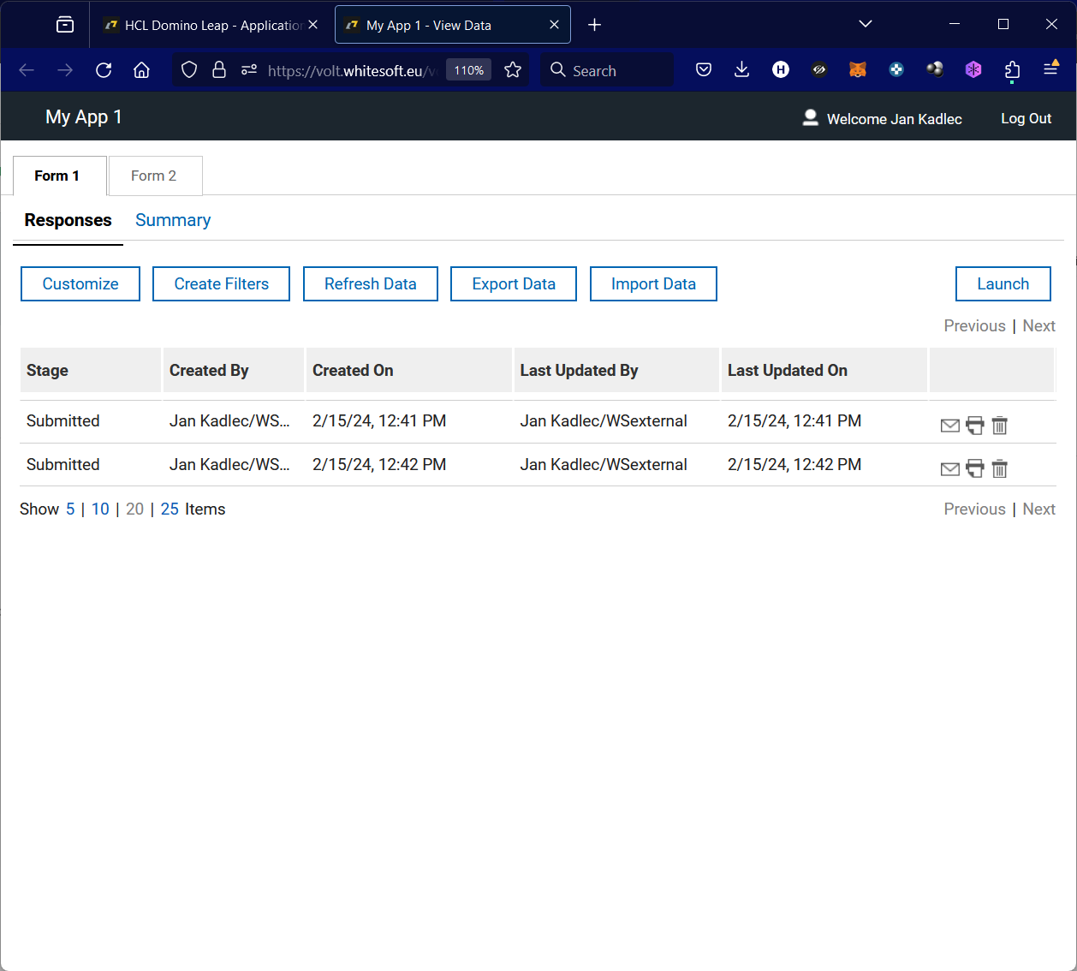Launch a new form entry

pos(1003,283)
